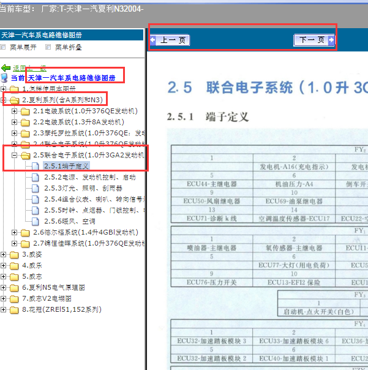
Task: Click table cell ECU69-油泵继电器
Action: [294, 202]
